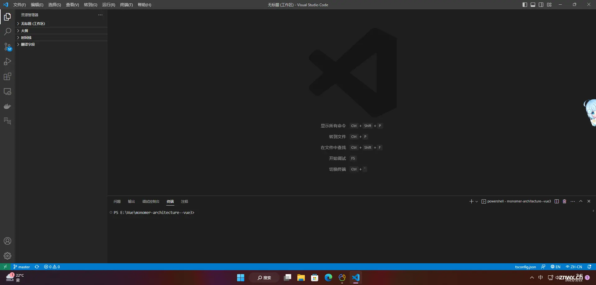
Task: Toggle secondary side bar visibility
Action: pos(541,5)
